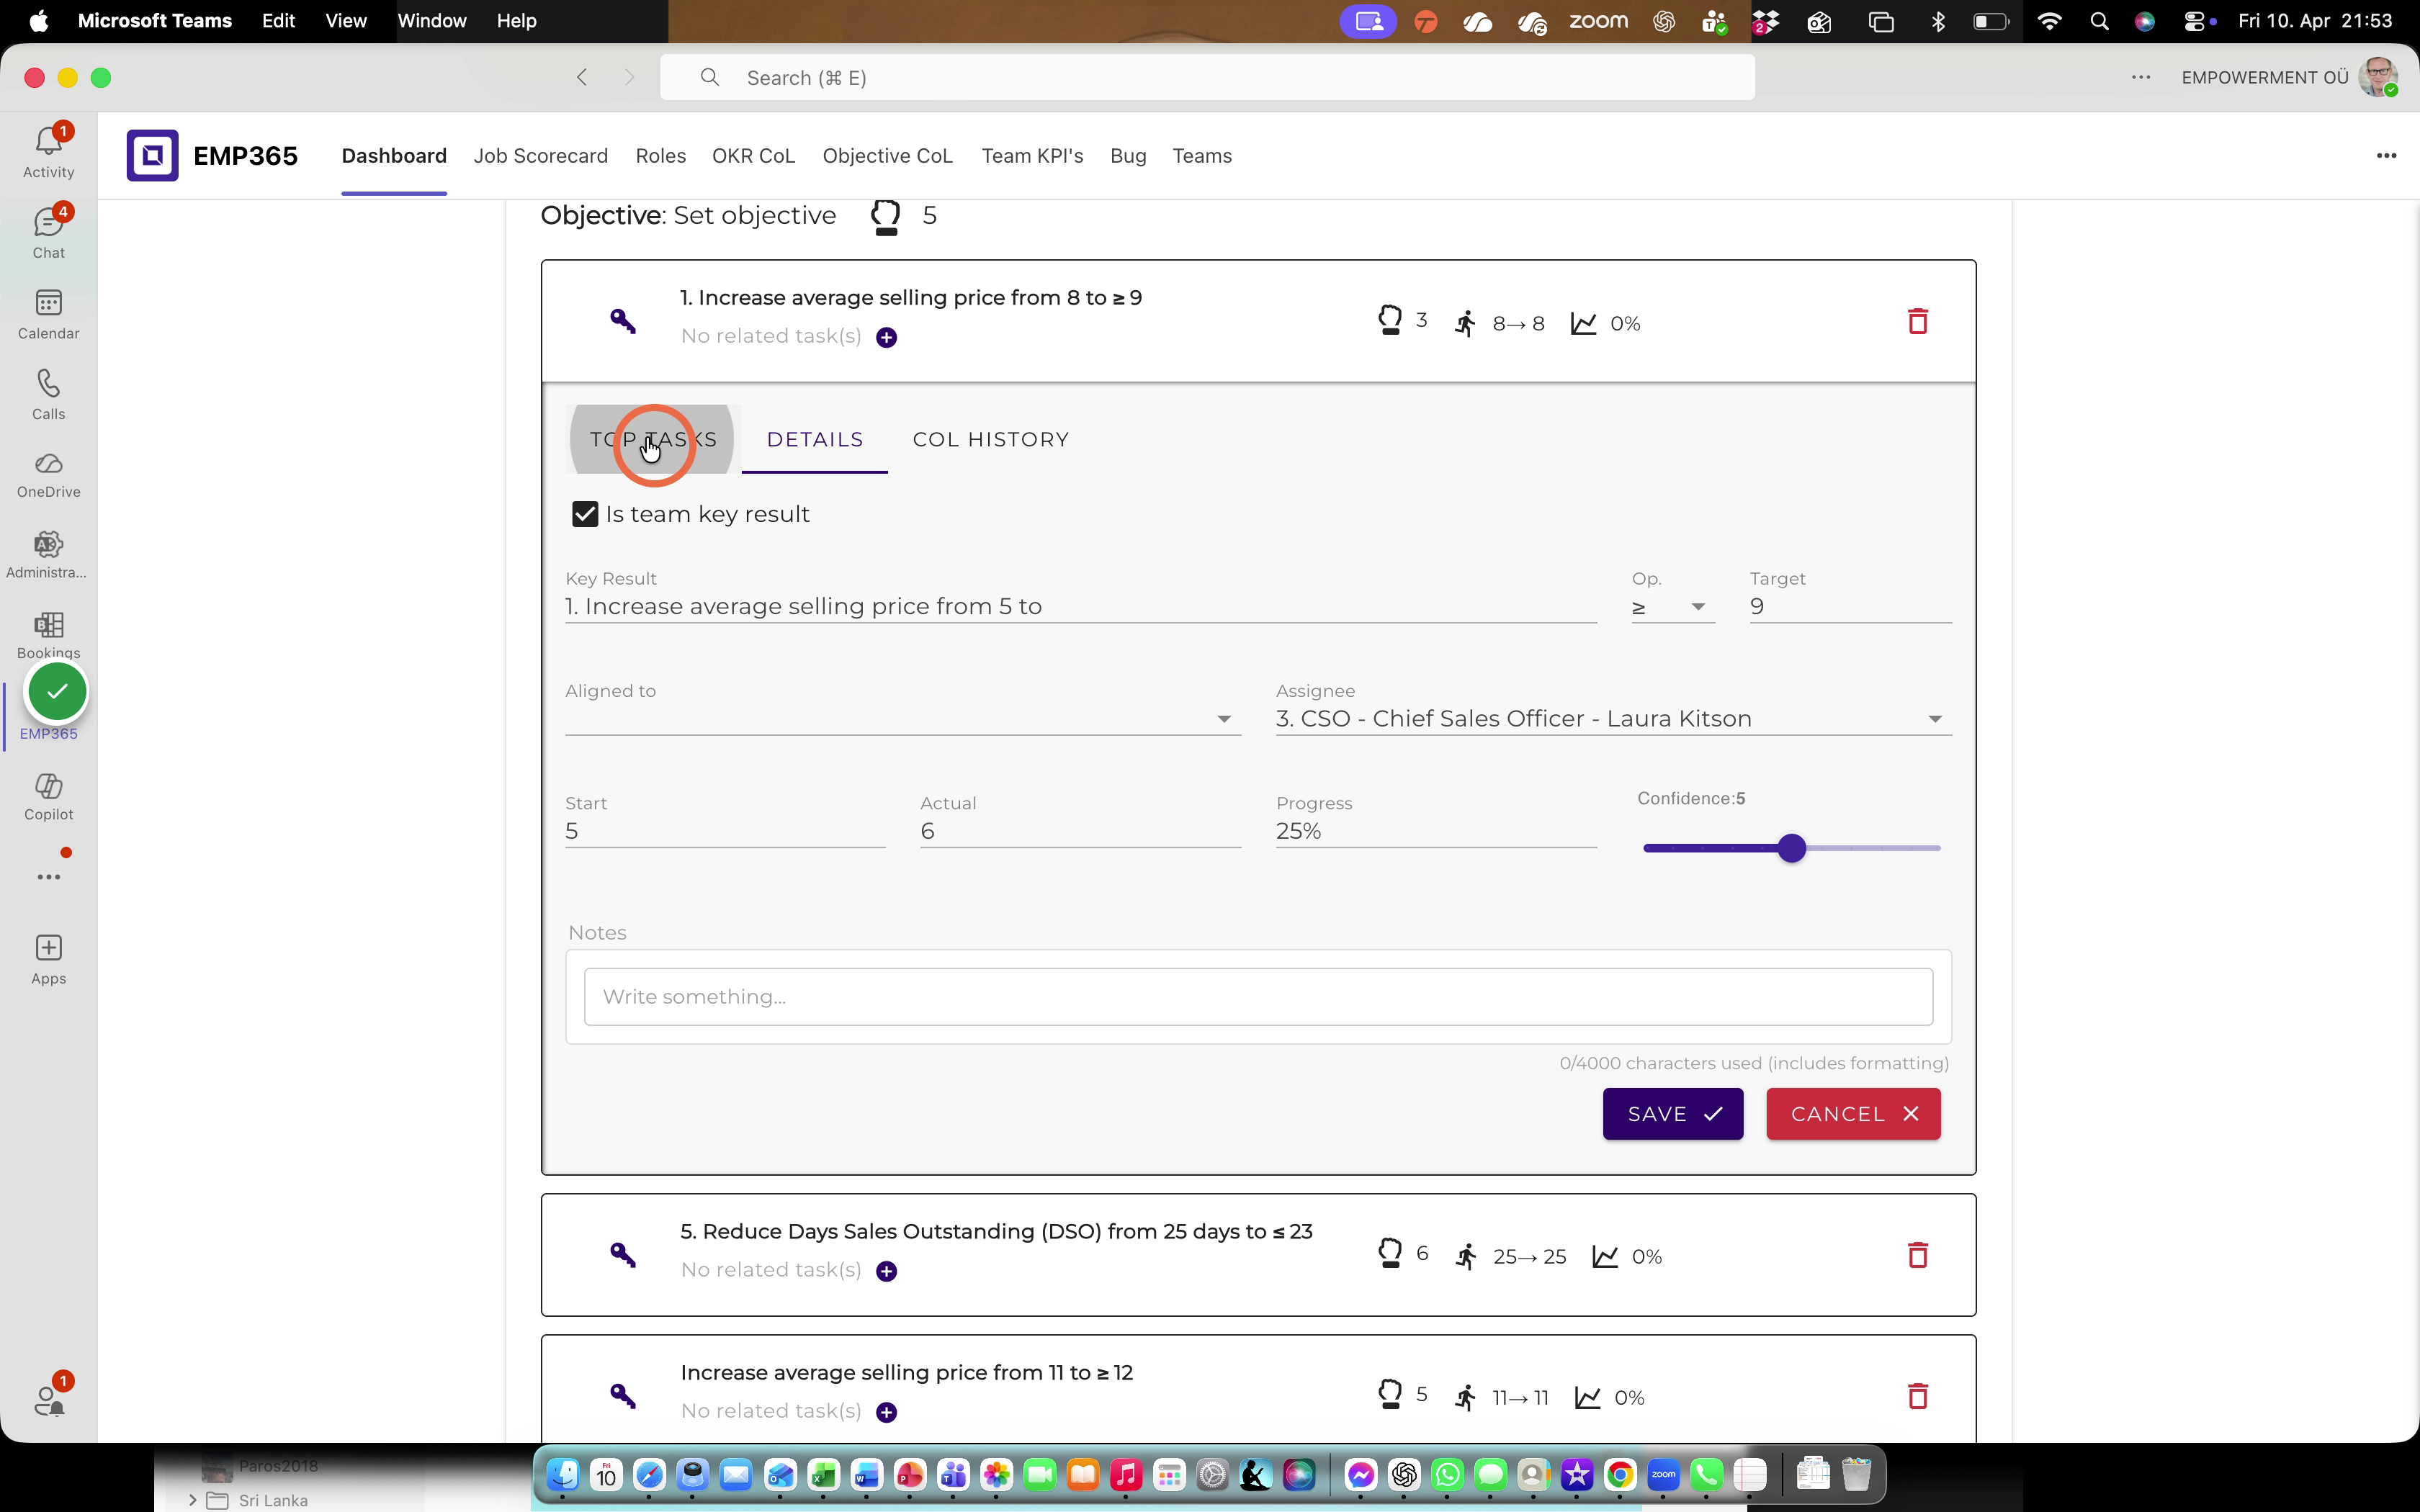Open the Window menu in menu bar

pos(432,21)
